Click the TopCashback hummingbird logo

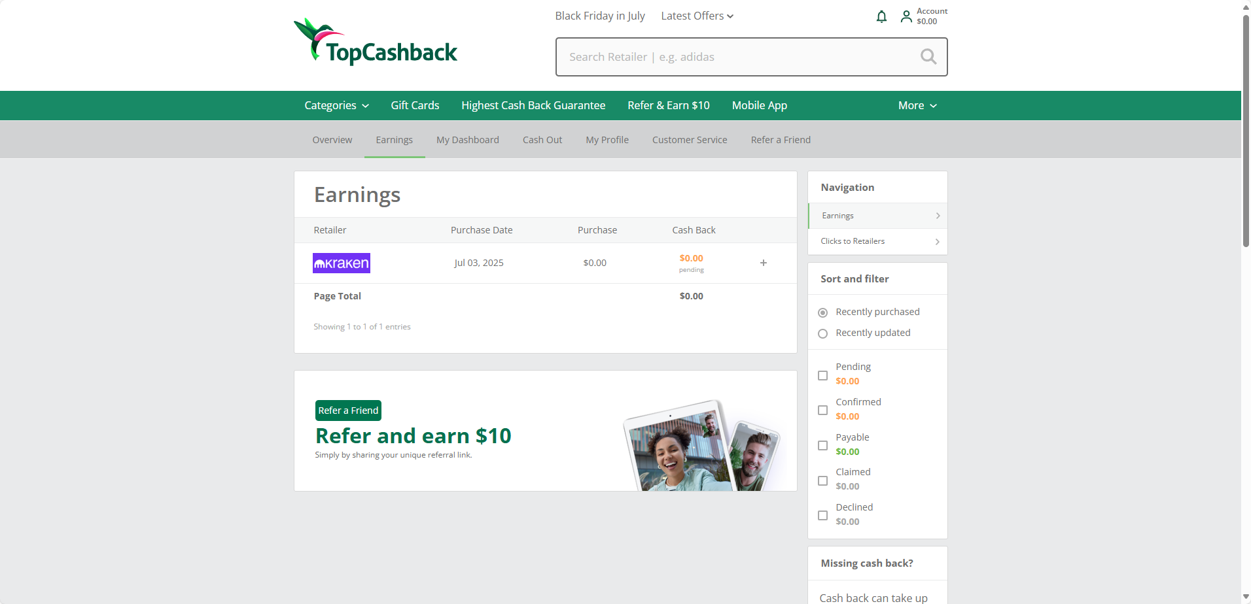pyautogui.click(x=376, y=42)
